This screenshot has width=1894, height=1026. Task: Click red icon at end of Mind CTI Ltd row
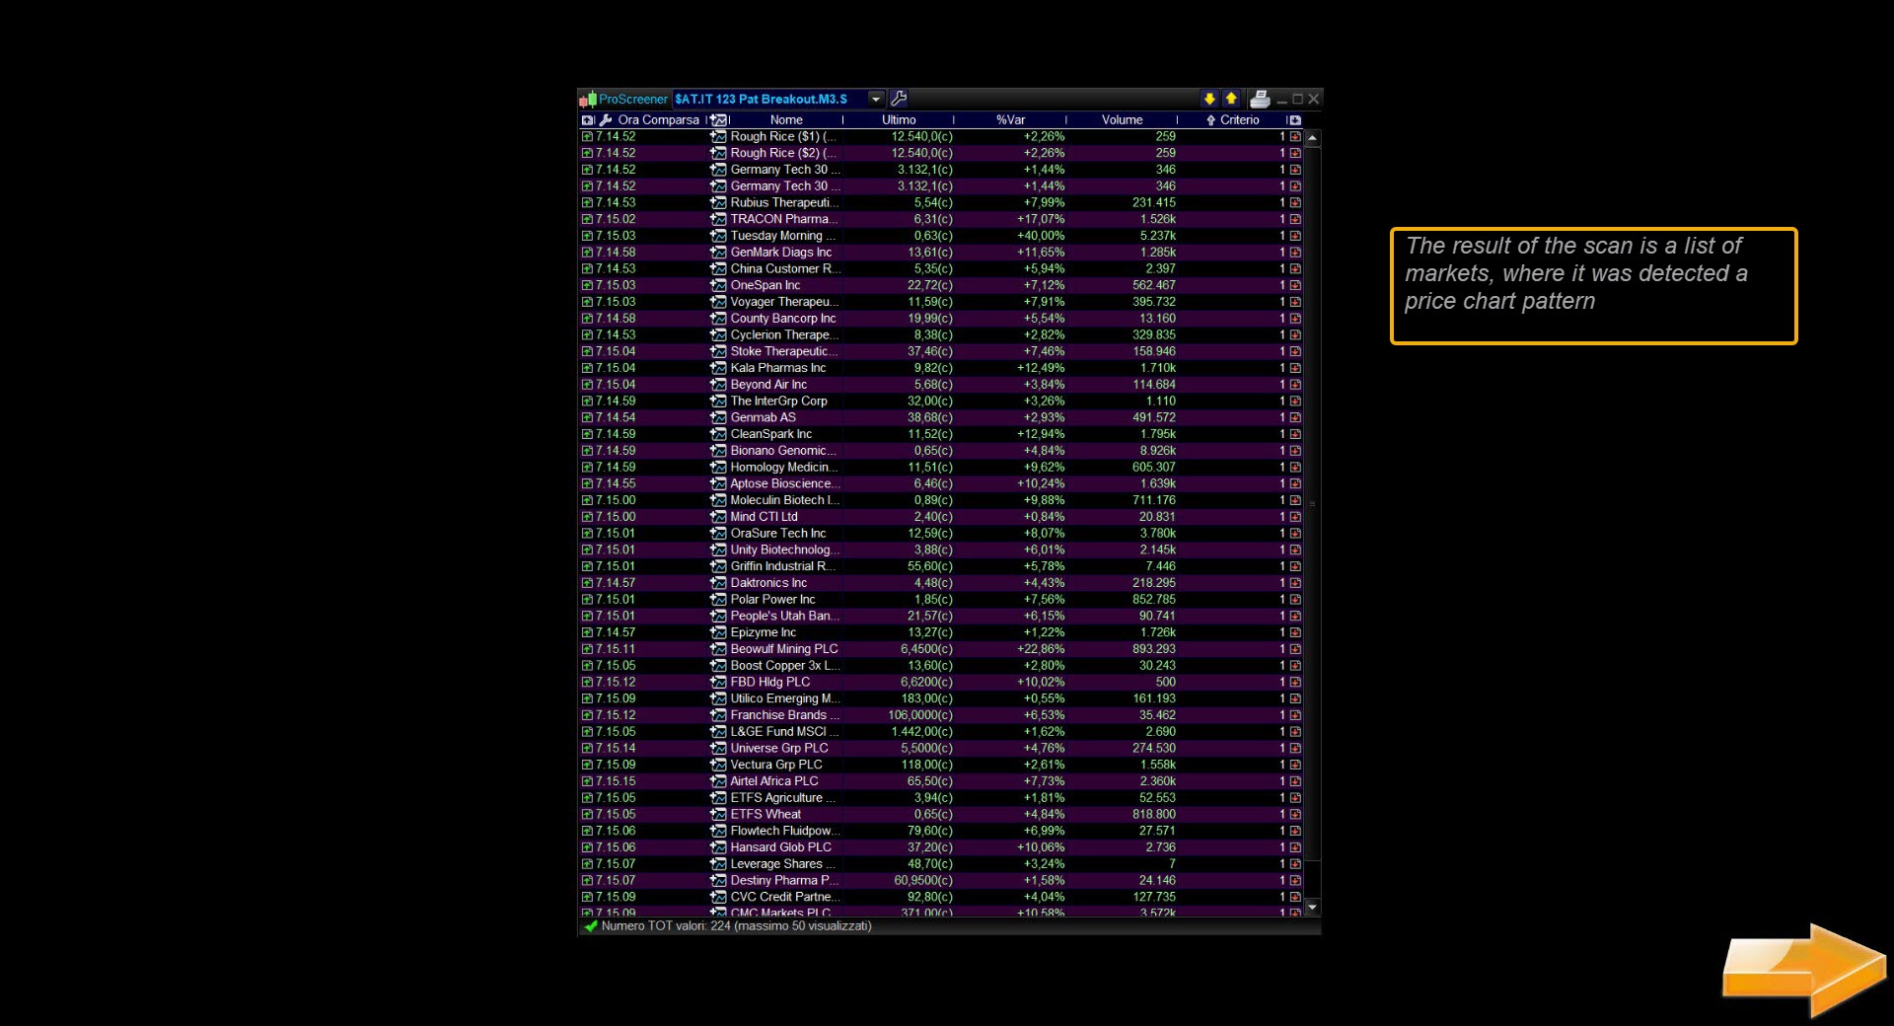click(1295, 517)
